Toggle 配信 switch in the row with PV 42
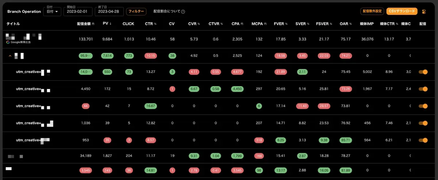Screen dimensions: 438x180 click(423, 106)
